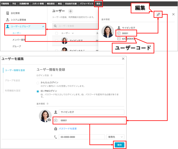This screenshot has height=149, width=178.
Task: Edit the 03-0000-0000 phone field
Action: pos(81,137)
